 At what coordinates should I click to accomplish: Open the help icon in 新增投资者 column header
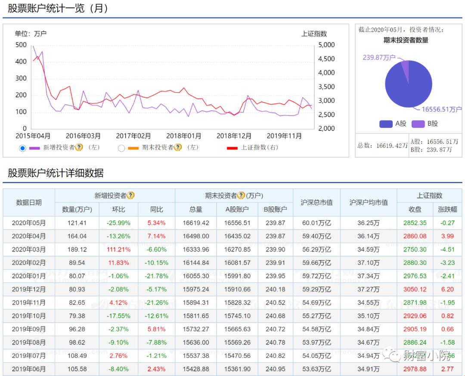[x=130, y=196]
